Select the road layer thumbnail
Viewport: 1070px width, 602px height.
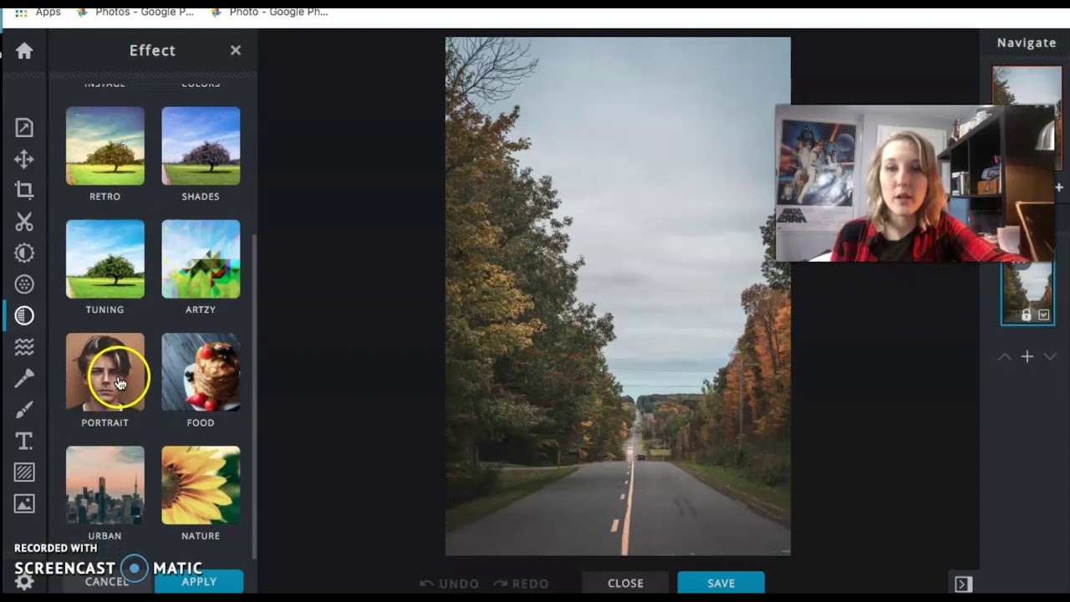tap(1027, 293)
